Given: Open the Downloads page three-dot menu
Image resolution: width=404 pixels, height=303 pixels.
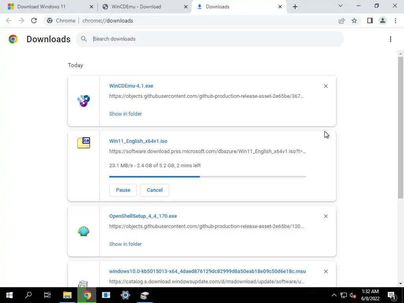Looking at the screenshot, I should coord(390,39).
